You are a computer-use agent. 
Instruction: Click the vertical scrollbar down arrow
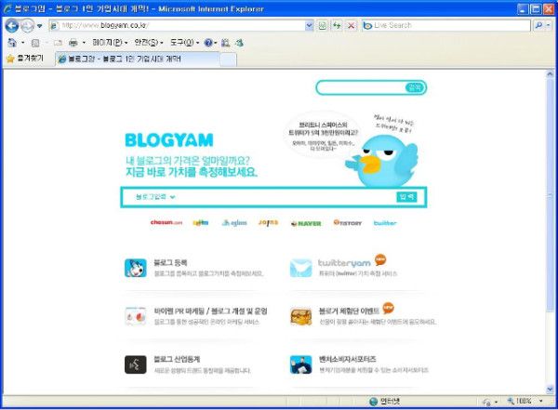point(551,389)
